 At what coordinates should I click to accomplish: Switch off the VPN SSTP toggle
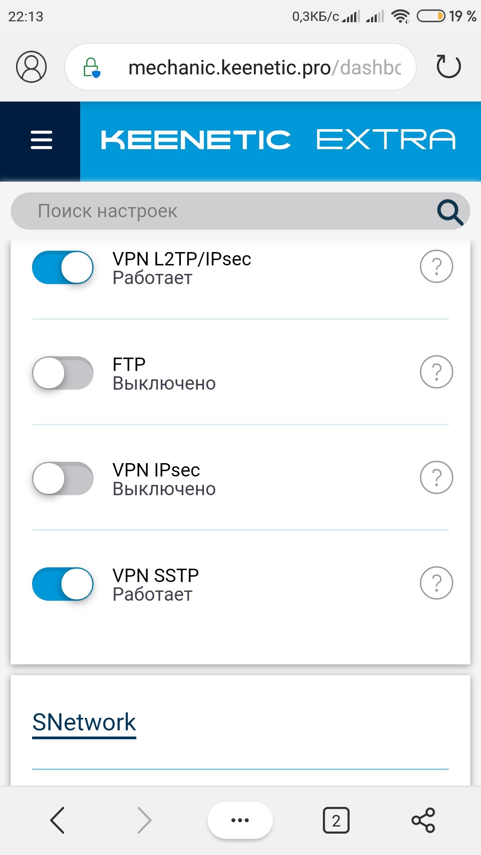pos(63,584)
